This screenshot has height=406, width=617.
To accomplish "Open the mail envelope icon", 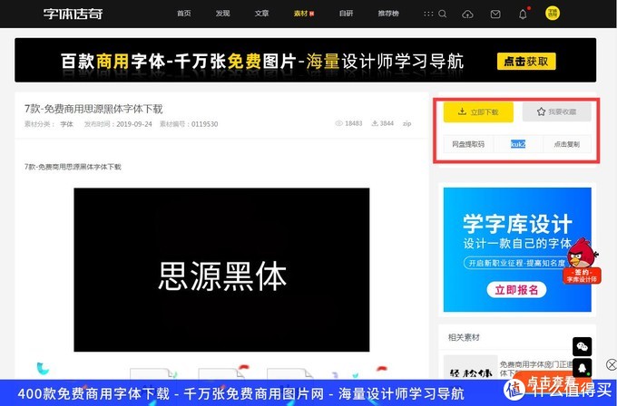I will point(495,14).
